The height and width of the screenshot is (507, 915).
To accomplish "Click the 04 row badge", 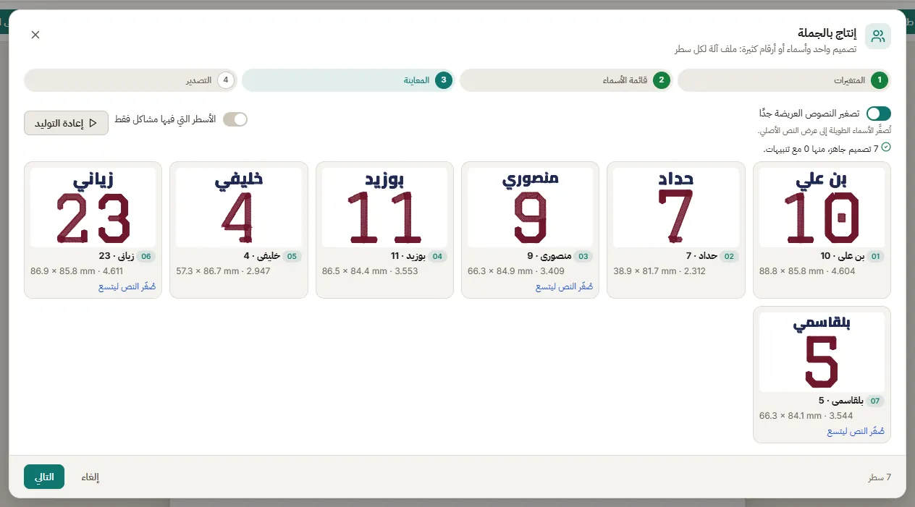I will (x=437, y=257).
